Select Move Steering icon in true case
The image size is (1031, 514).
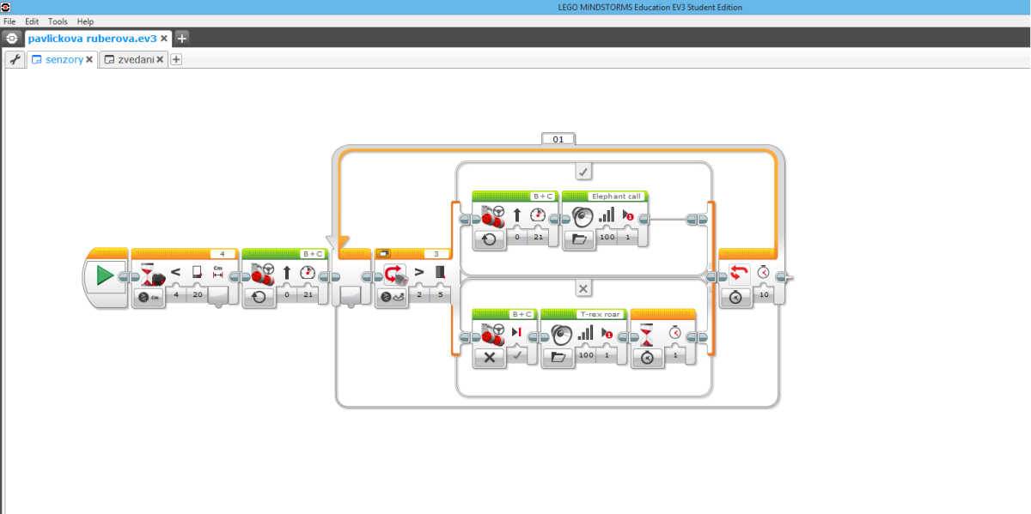click(491, 215)
